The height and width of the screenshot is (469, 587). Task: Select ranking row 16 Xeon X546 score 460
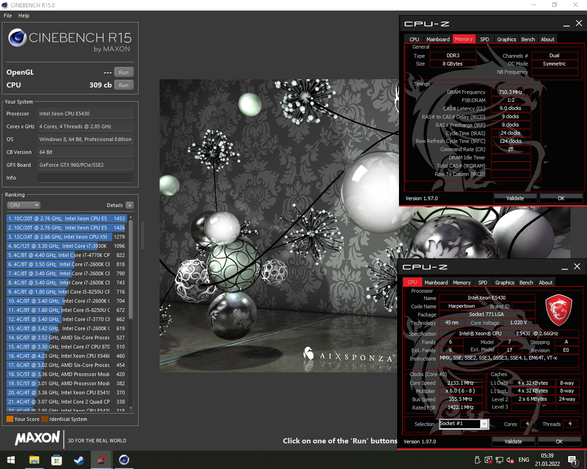(x=66, y=356)
